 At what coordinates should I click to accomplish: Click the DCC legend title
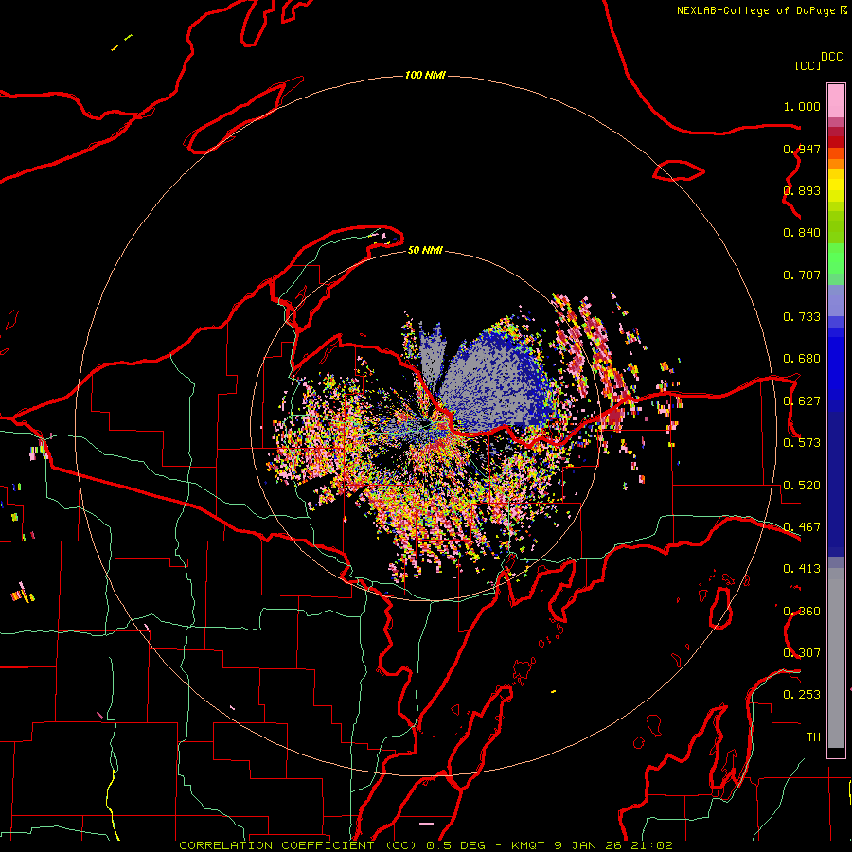point(832,57)
